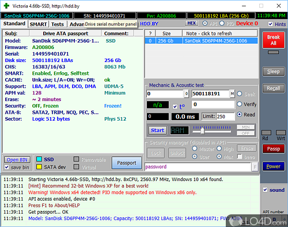Click the SanDisk model name top panel
Screen dimensions: 288x227
pos(37,16)
